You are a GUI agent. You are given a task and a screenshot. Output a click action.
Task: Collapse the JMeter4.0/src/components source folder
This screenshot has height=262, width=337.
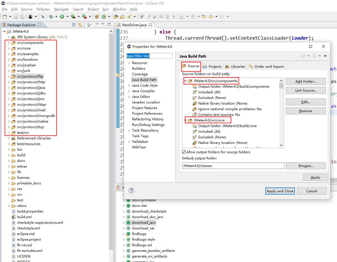tap(185, 81)
